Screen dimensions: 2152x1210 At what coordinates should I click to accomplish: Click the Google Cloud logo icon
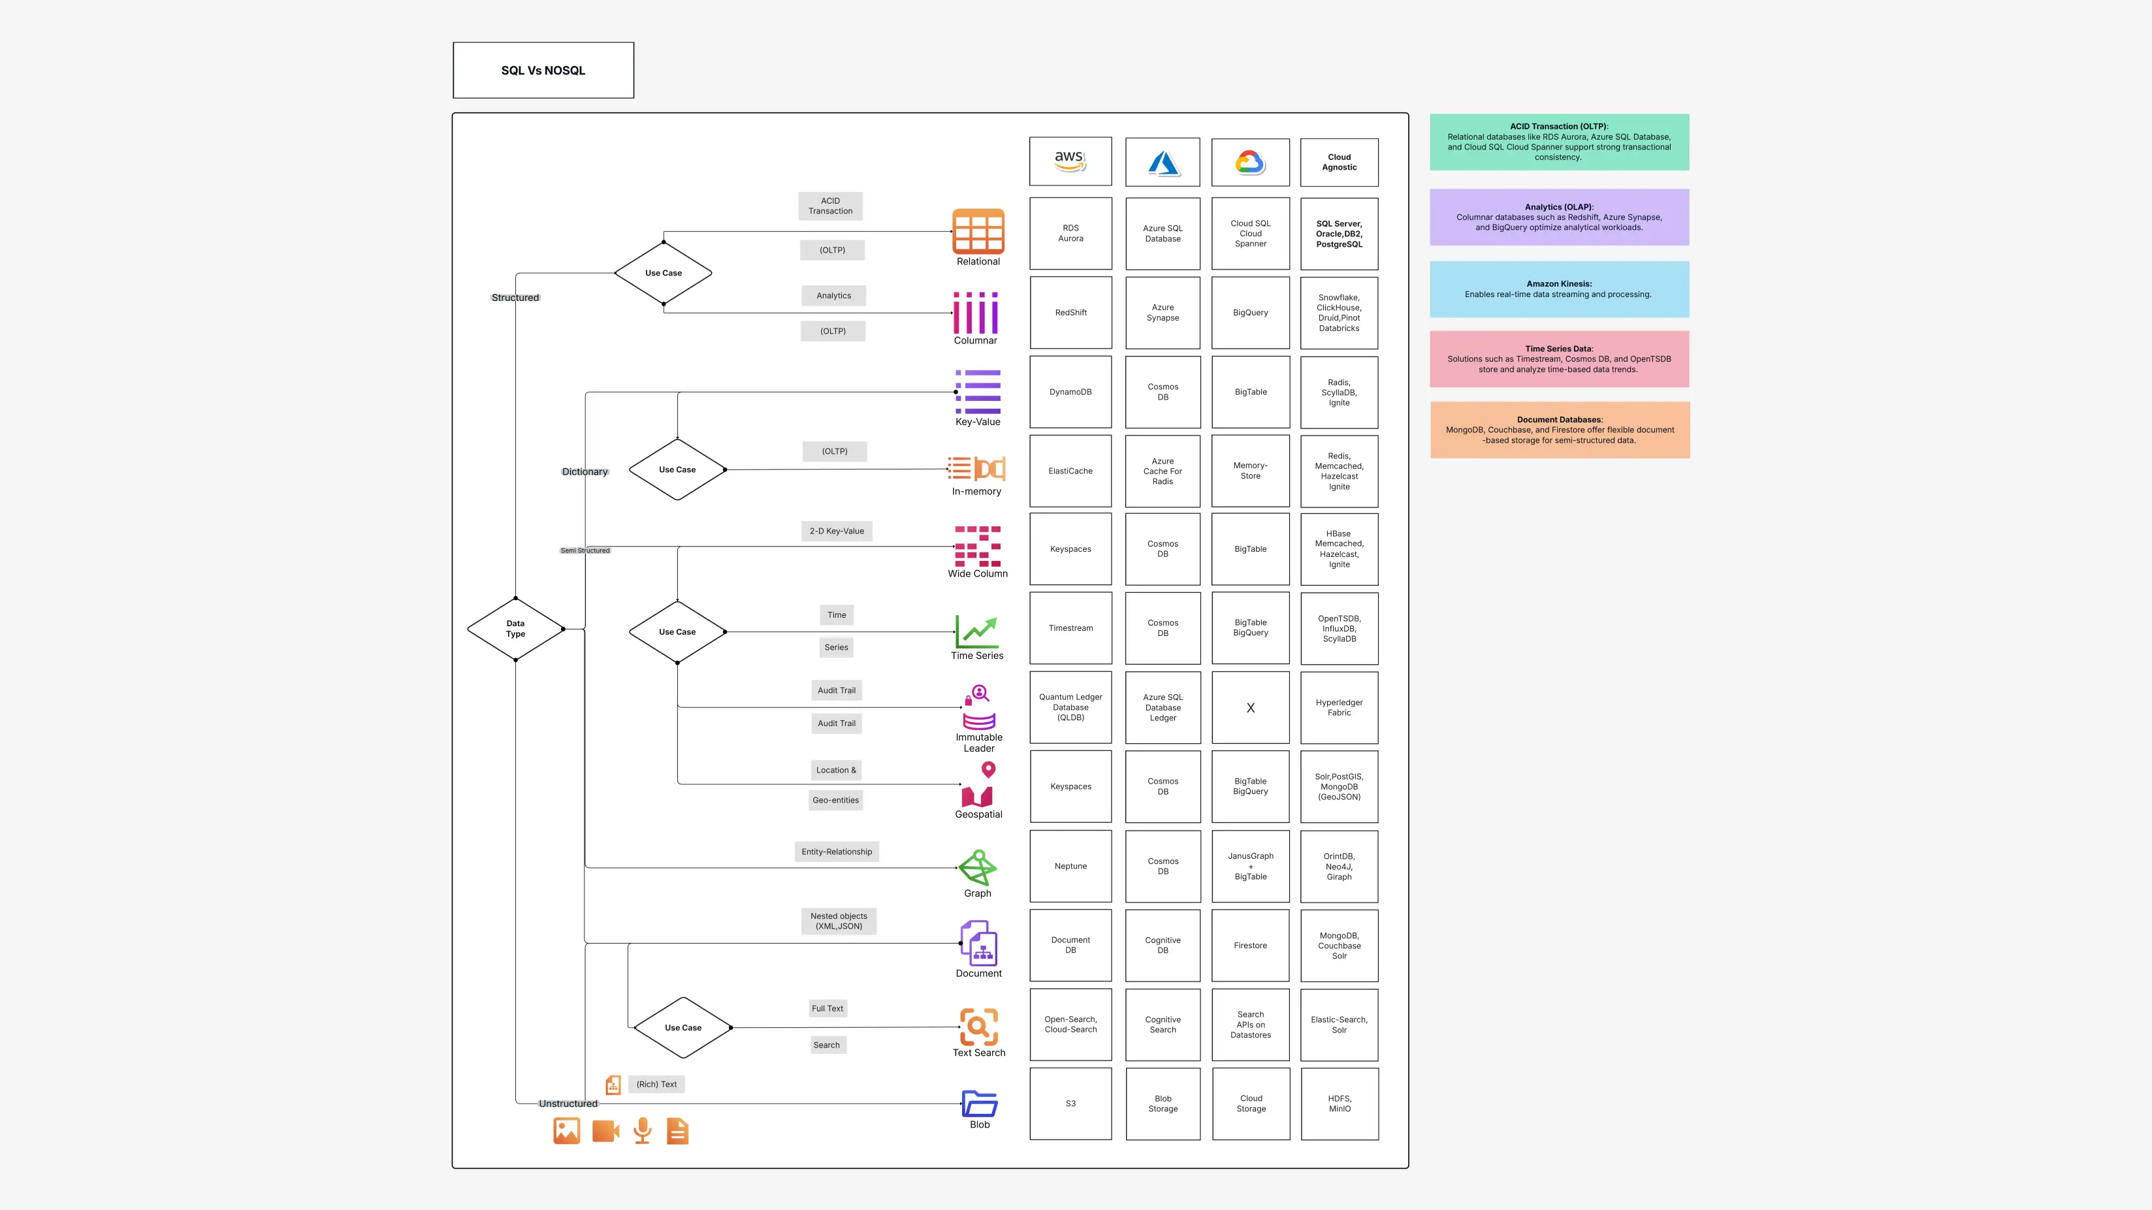[1250, 161]
